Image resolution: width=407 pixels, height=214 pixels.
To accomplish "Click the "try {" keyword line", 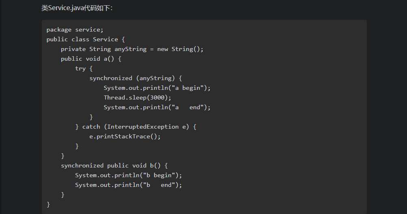I will [84, 68].
